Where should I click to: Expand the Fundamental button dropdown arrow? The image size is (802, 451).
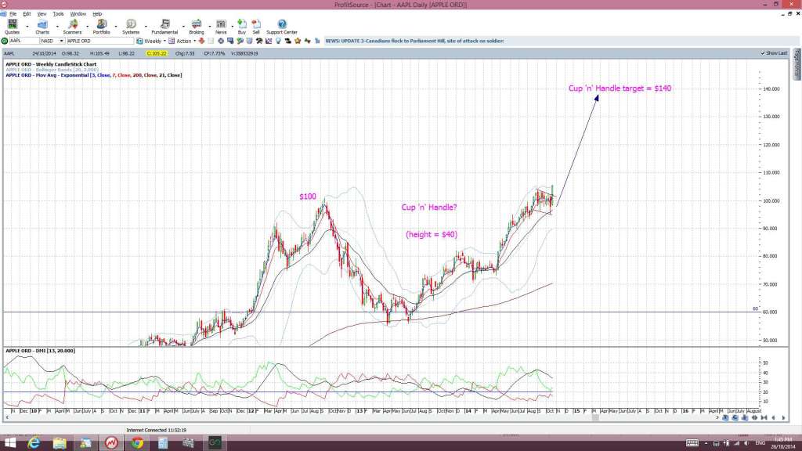(x=183, y=26)
